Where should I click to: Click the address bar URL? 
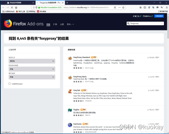point(87,7)
